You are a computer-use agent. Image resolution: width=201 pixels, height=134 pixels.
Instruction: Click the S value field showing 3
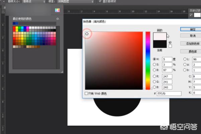point(167,65)
